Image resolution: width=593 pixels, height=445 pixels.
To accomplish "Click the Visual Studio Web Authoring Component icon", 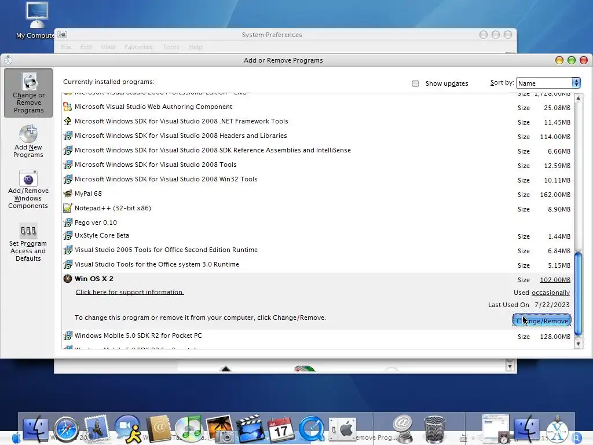I will [68, 107].
